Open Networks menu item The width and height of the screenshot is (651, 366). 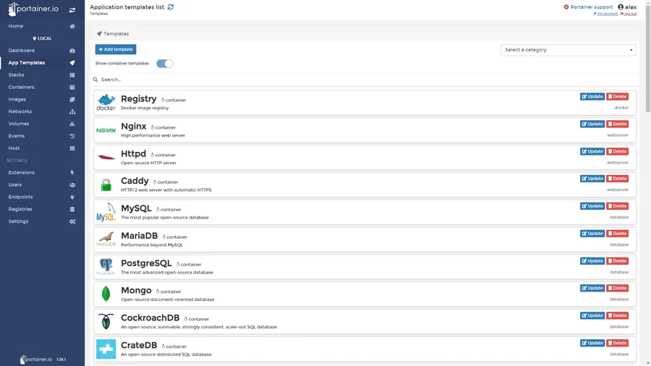click(20, 111)
